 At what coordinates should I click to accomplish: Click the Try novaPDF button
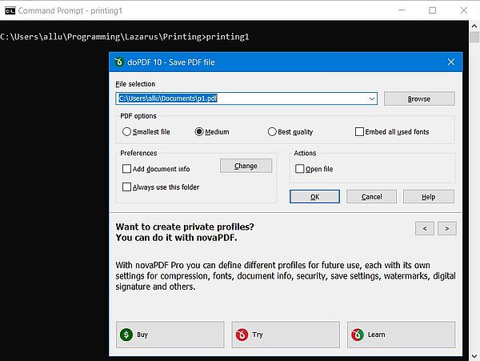286,335
